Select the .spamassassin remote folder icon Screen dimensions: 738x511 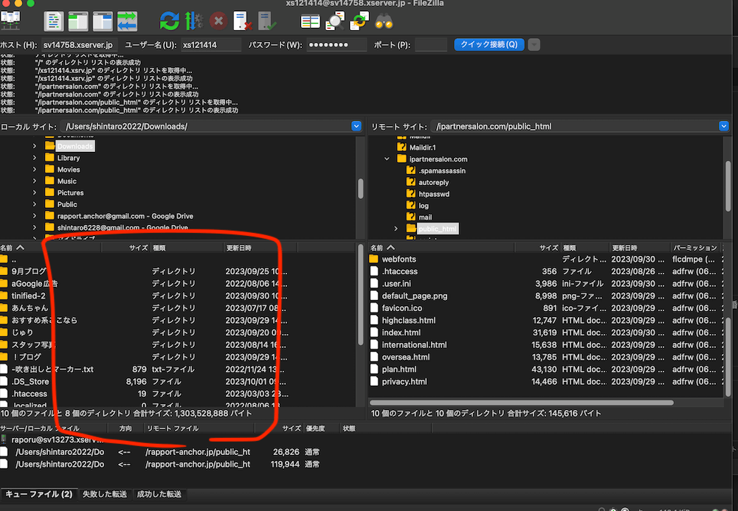tap(411, 170)
